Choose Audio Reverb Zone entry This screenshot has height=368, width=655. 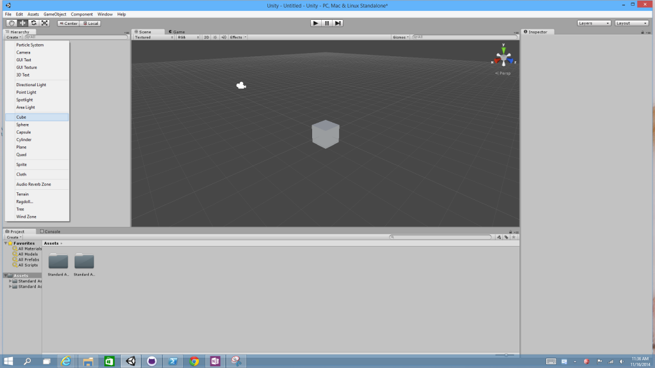point(36,185)
